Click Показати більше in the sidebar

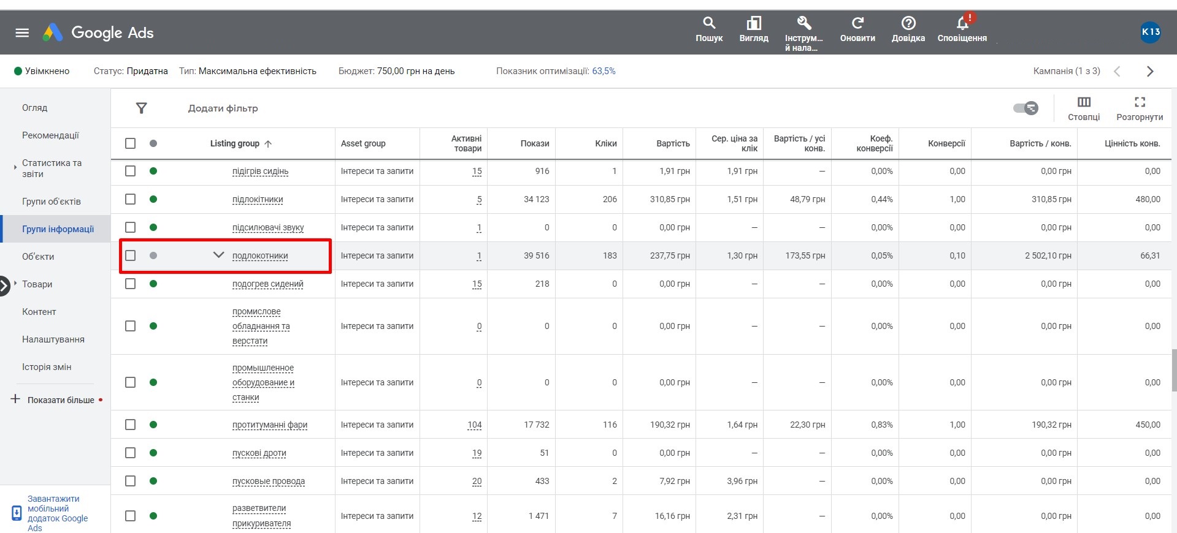click(61, 400)
